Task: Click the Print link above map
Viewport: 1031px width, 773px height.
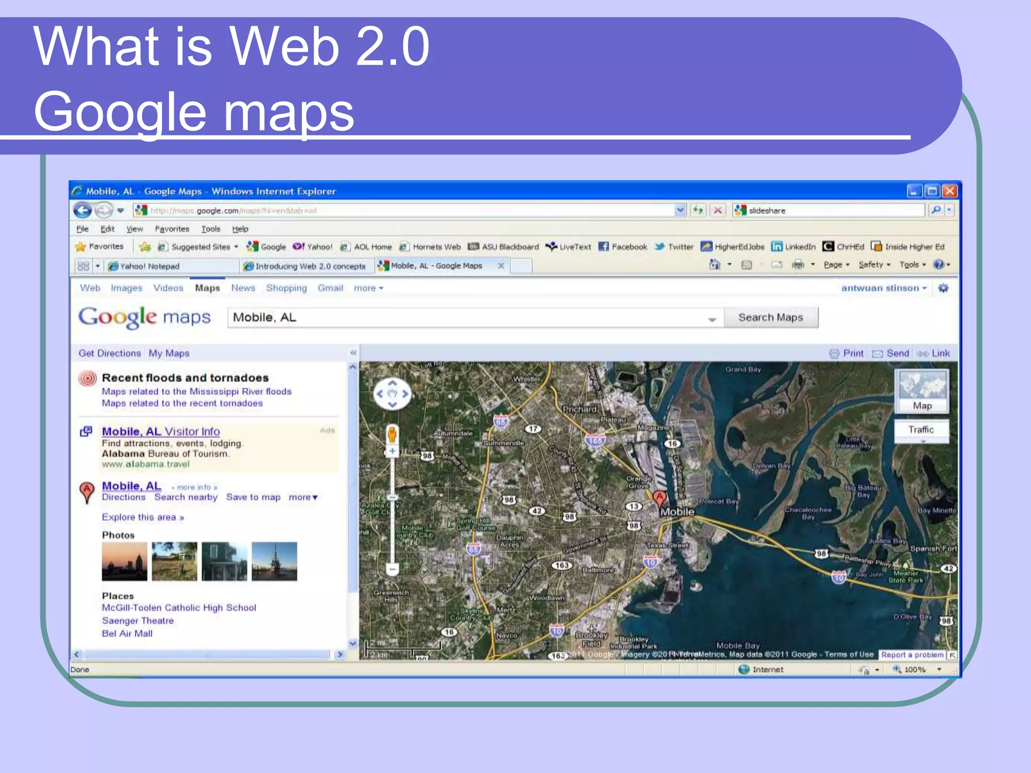Action: [x=846, y=353]
